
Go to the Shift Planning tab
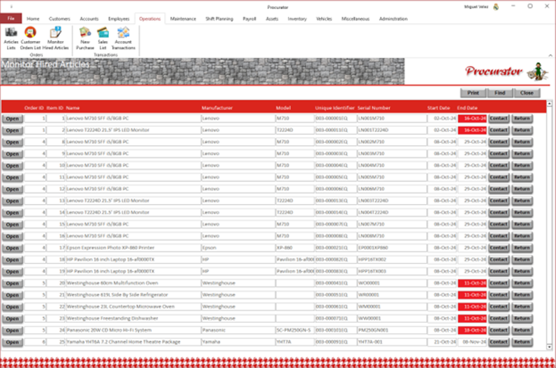coord(220,19)
